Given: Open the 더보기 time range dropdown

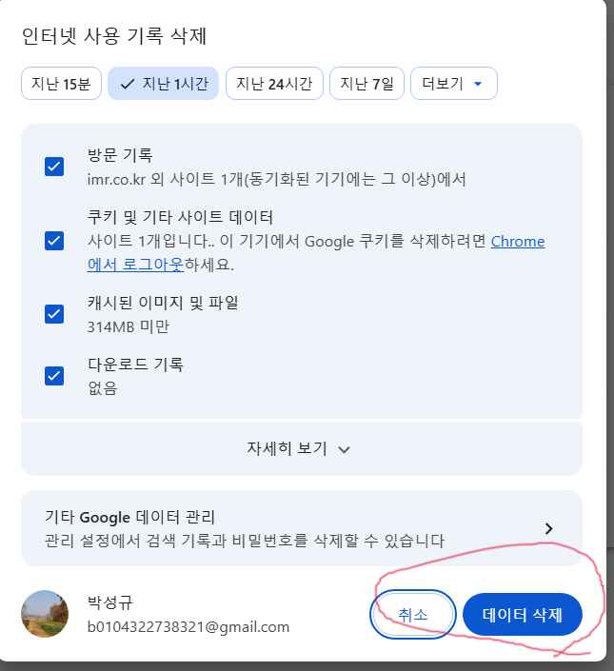Looking at the screenshot, I should point(453,84).
